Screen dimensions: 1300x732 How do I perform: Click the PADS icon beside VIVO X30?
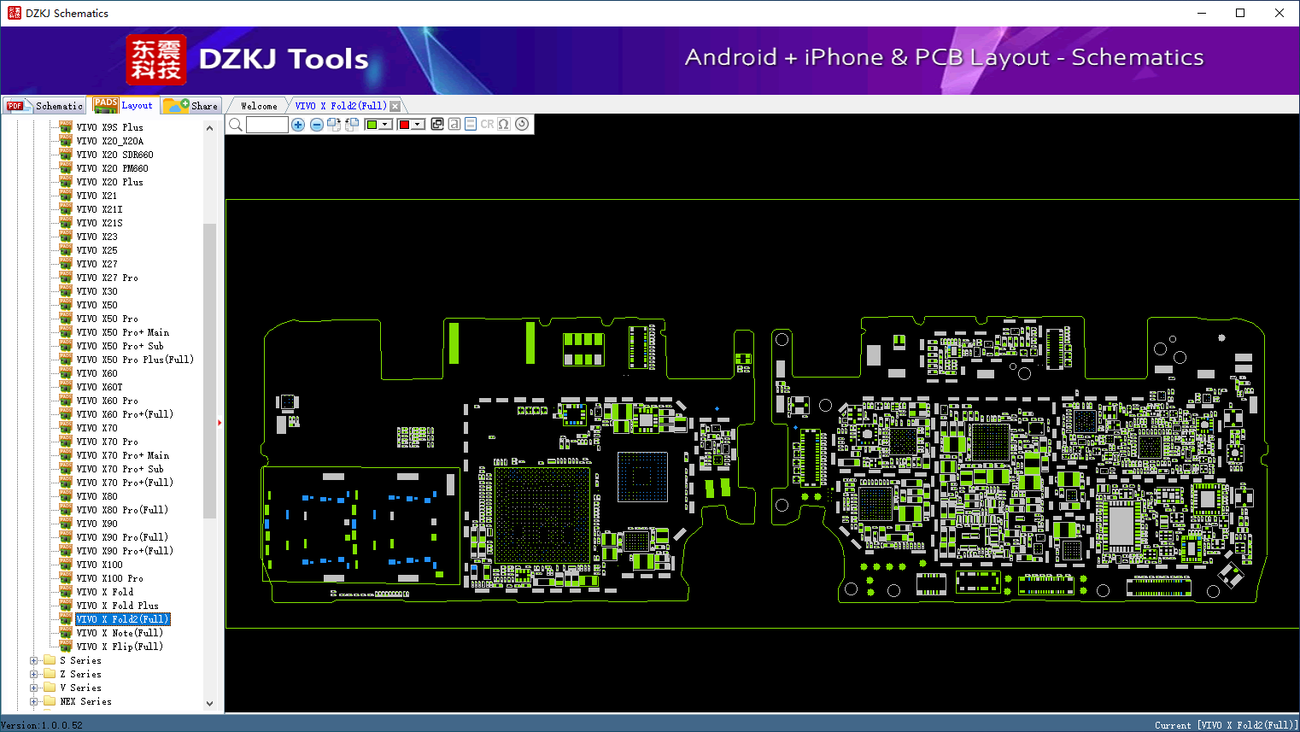click(x=66, y=290)
